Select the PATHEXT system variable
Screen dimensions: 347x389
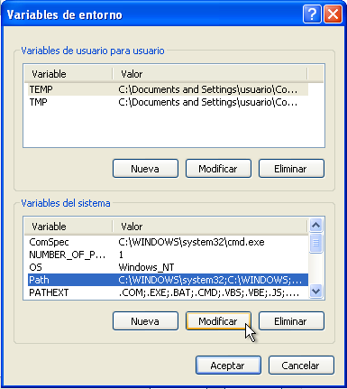pyautogui.click(x=168, y=292)
